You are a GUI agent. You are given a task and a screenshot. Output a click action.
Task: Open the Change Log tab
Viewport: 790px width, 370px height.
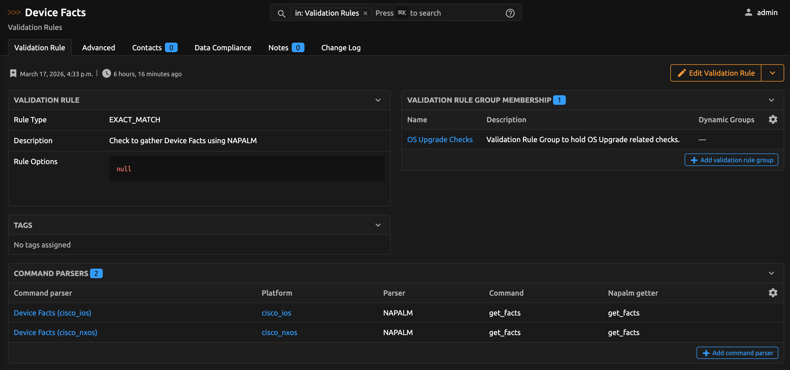click(340, 48)
